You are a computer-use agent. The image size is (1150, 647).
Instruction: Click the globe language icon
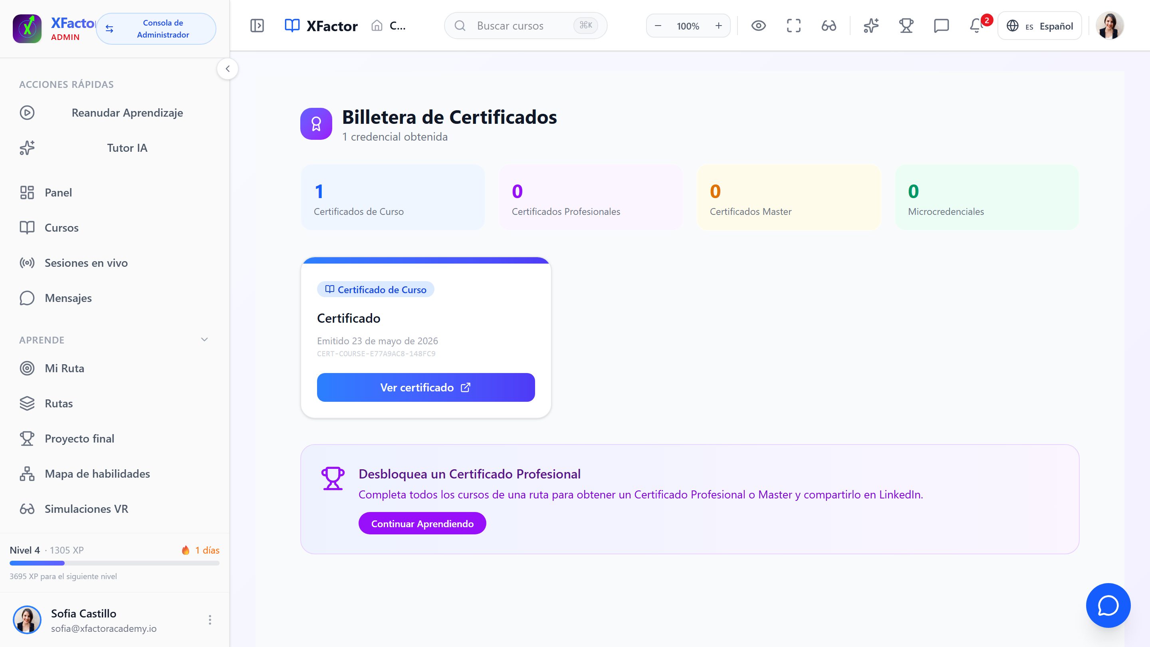click(1013, 26)
